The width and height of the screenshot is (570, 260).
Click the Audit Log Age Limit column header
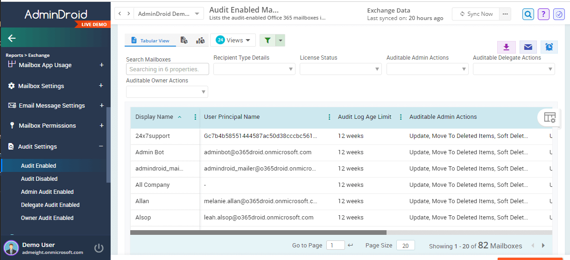coord(365,117)
